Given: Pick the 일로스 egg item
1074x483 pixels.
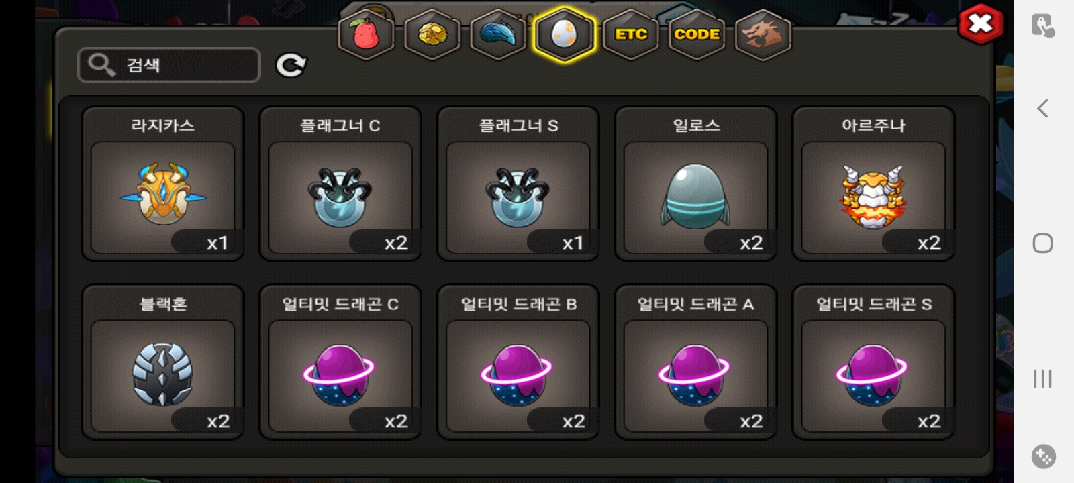Looking at the screenshot, I should click(x=696, y=184).
